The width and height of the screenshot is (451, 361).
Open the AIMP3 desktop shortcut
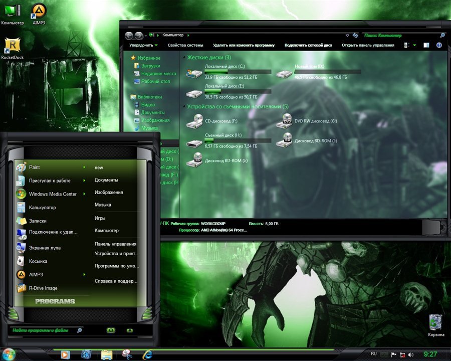point(39,12)
